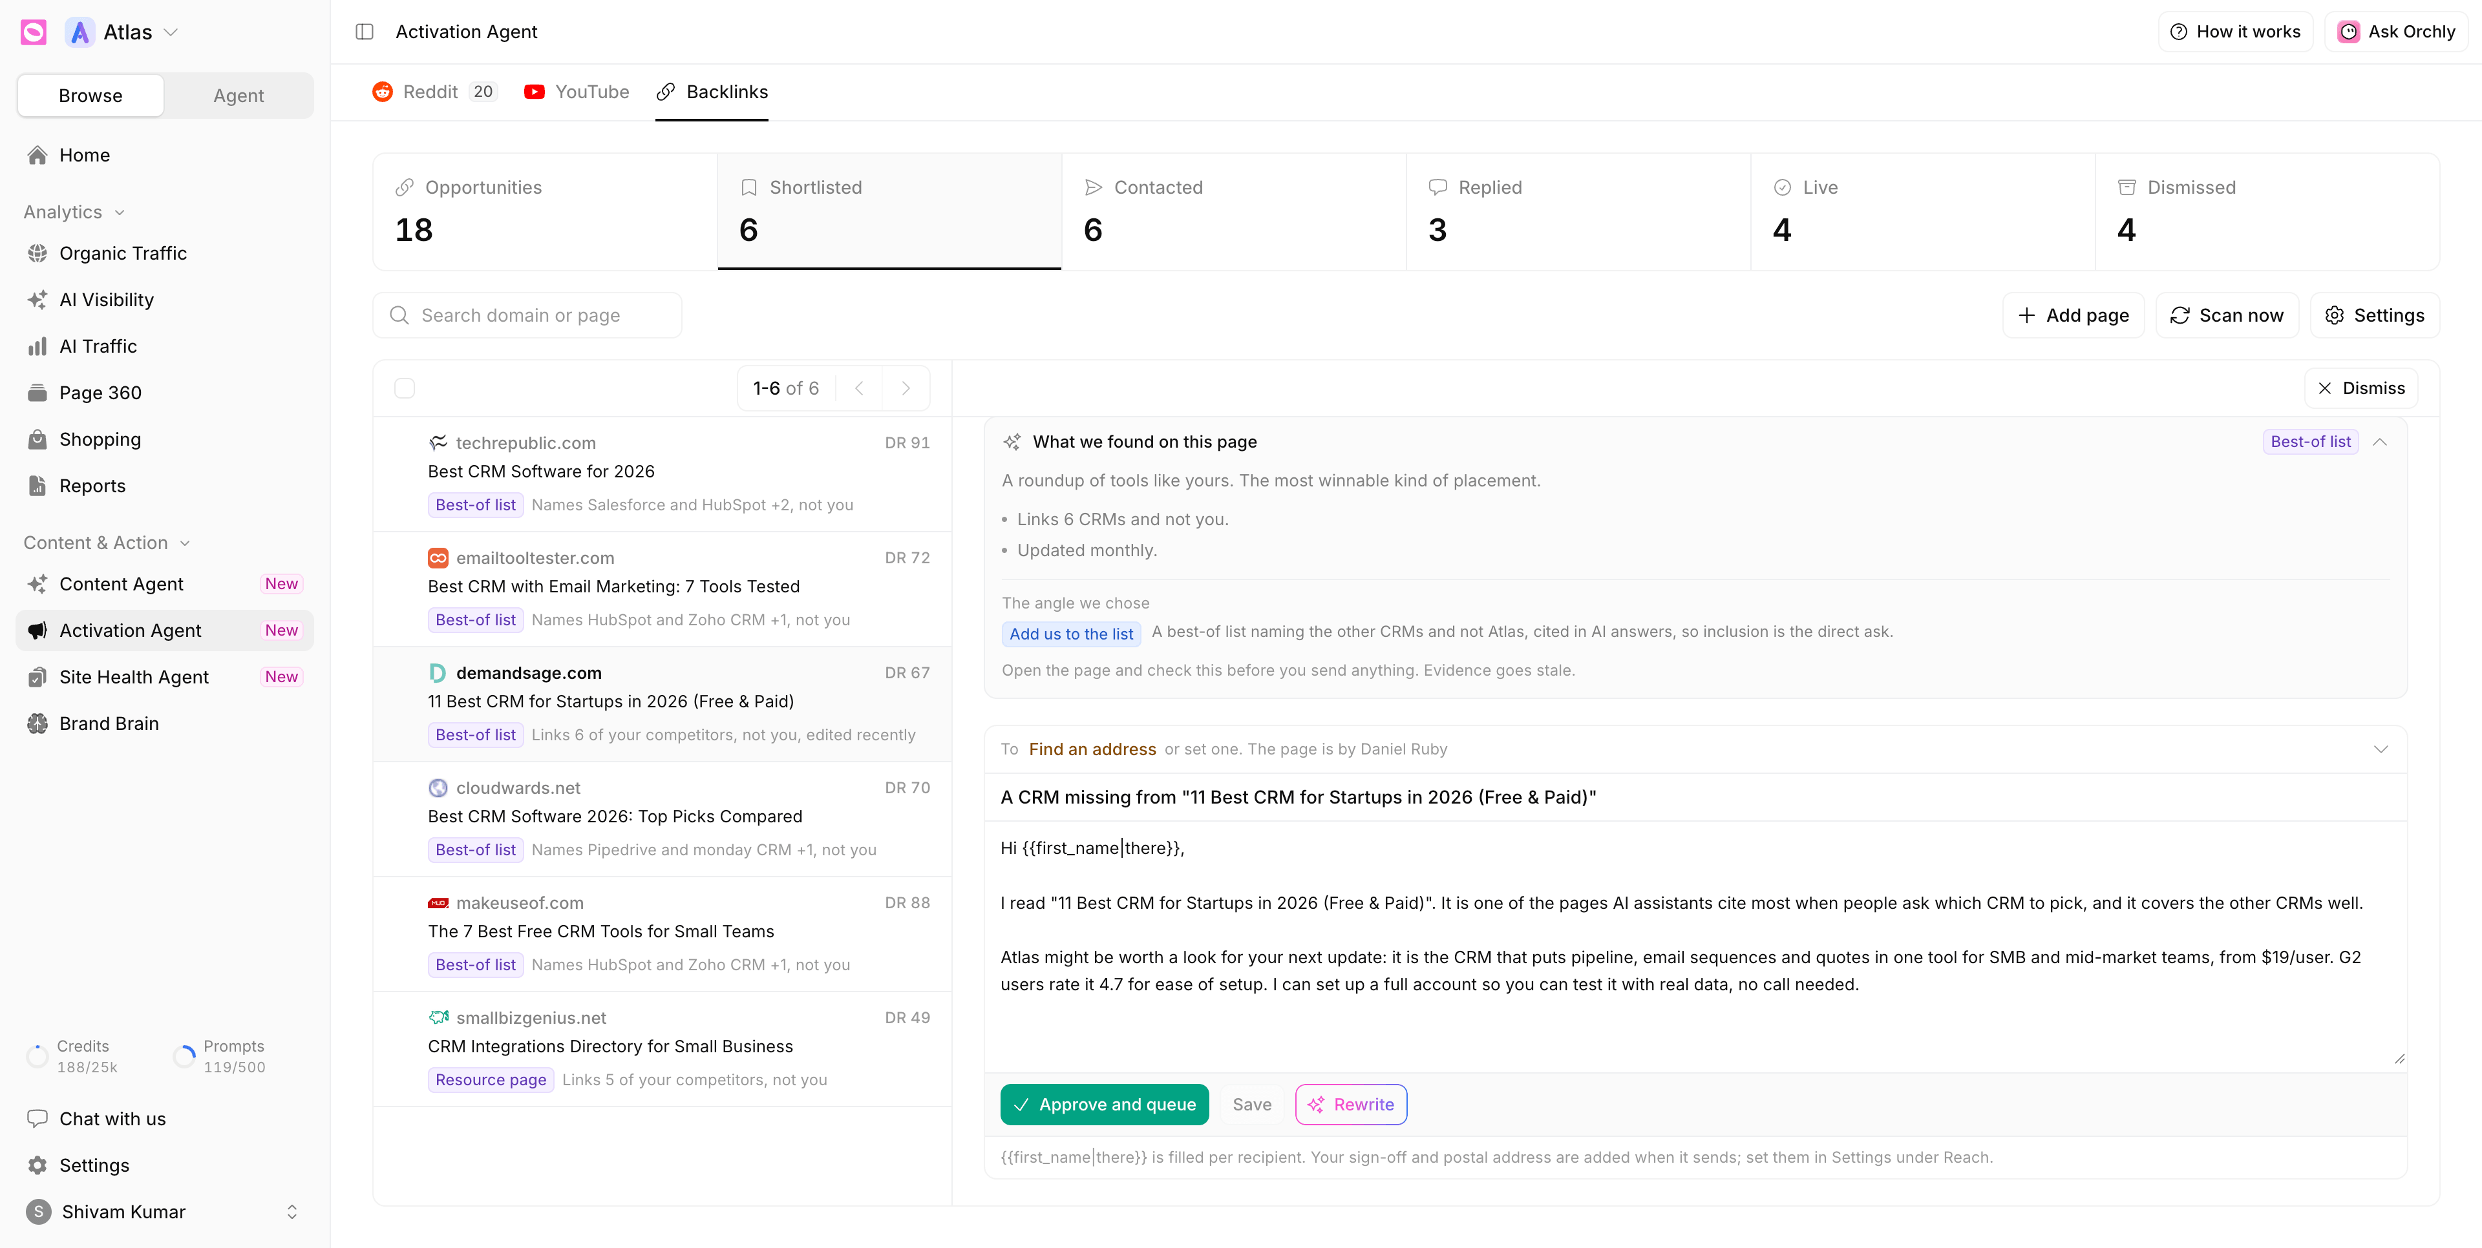Click the Reddit logo icon
This screenshot has width=2482, height=1248.
(383, 92)
